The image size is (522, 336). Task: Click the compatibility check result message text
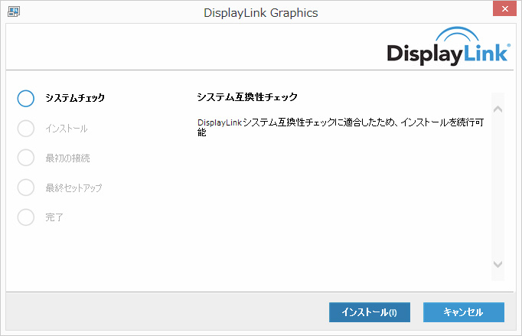[x=341, y=127]
